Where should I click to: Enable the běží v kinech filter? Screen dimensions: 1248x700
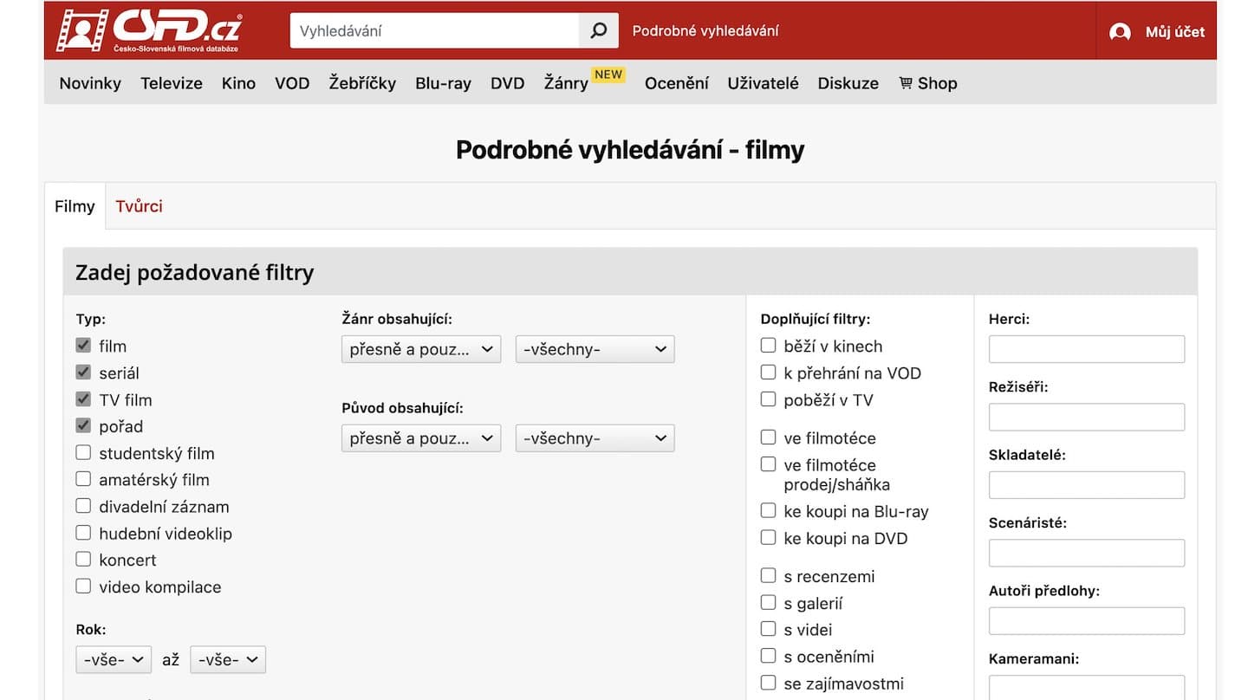point(768,346)
